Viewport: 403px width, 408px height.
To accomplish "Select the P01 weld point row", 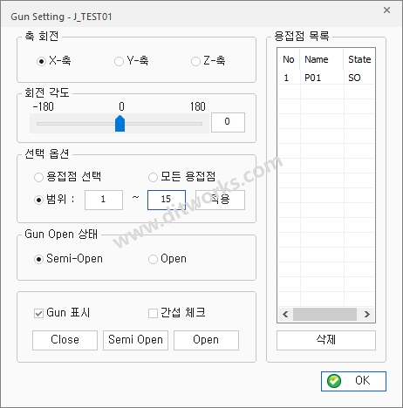I will 326,78.
